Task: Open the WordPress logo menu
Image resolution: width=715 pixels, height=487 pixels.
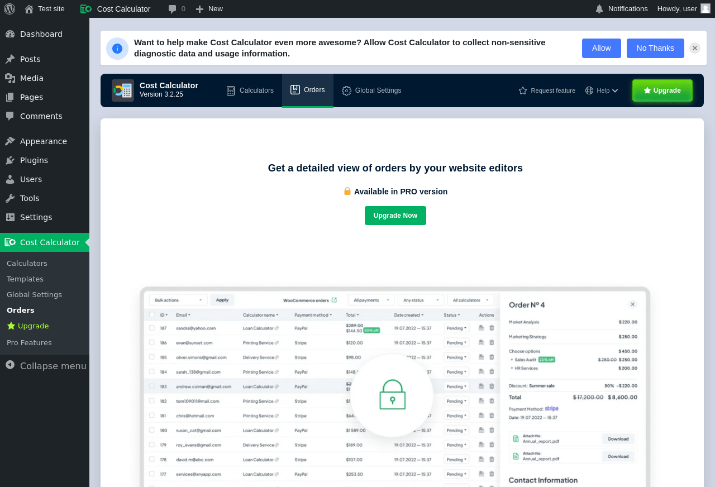Action: 9,9
